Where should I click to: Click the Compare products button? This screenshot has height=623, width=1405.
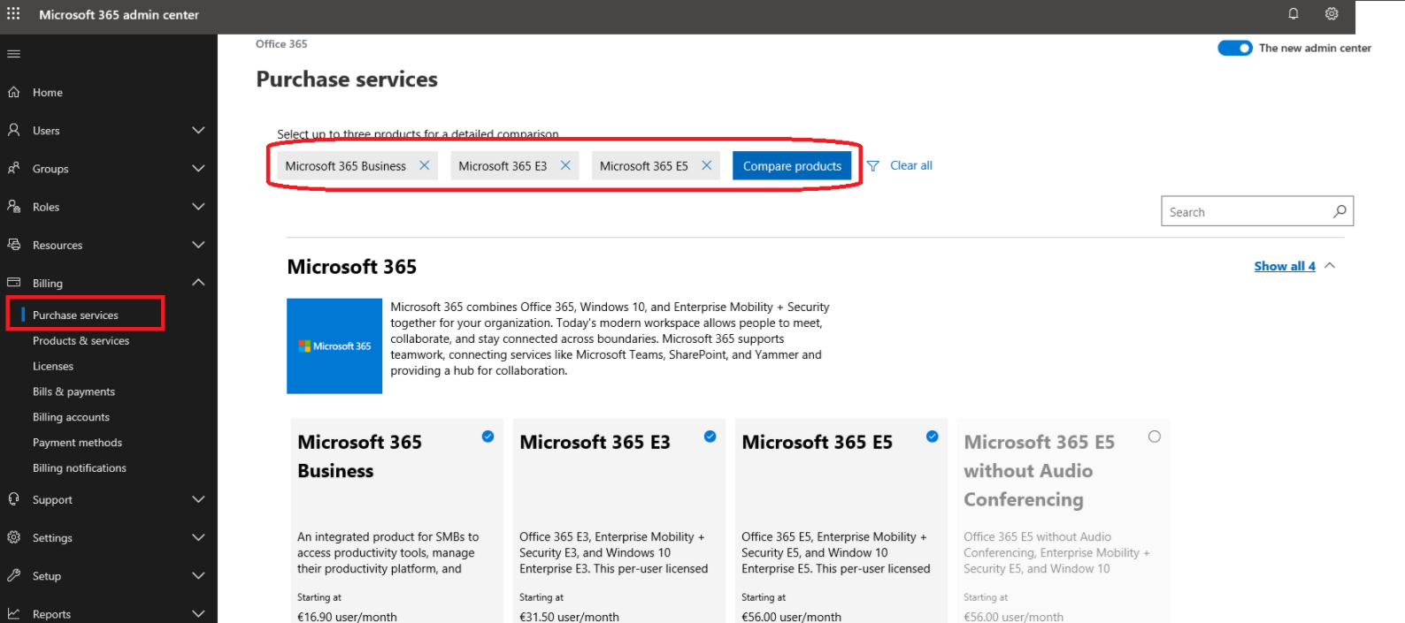pyautogui.click(x=792, y=165)
